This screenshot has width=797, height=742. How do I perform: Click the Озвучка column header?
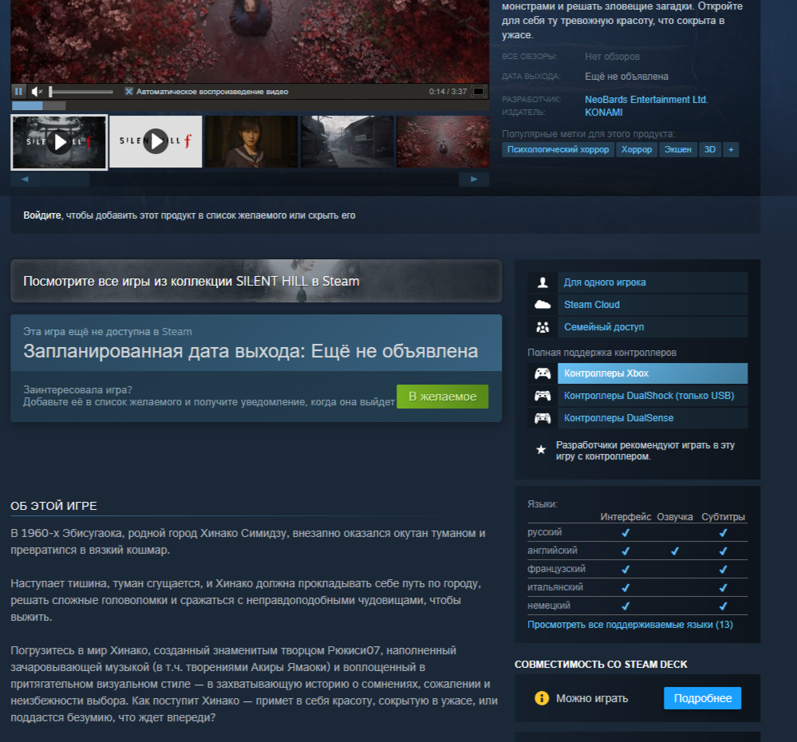pos(674,517)
